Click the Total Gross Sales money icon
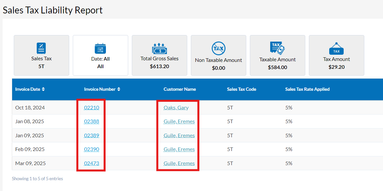The width and height of the screenshot is (383, 191). pyautogui.click(x=159, y=48)
